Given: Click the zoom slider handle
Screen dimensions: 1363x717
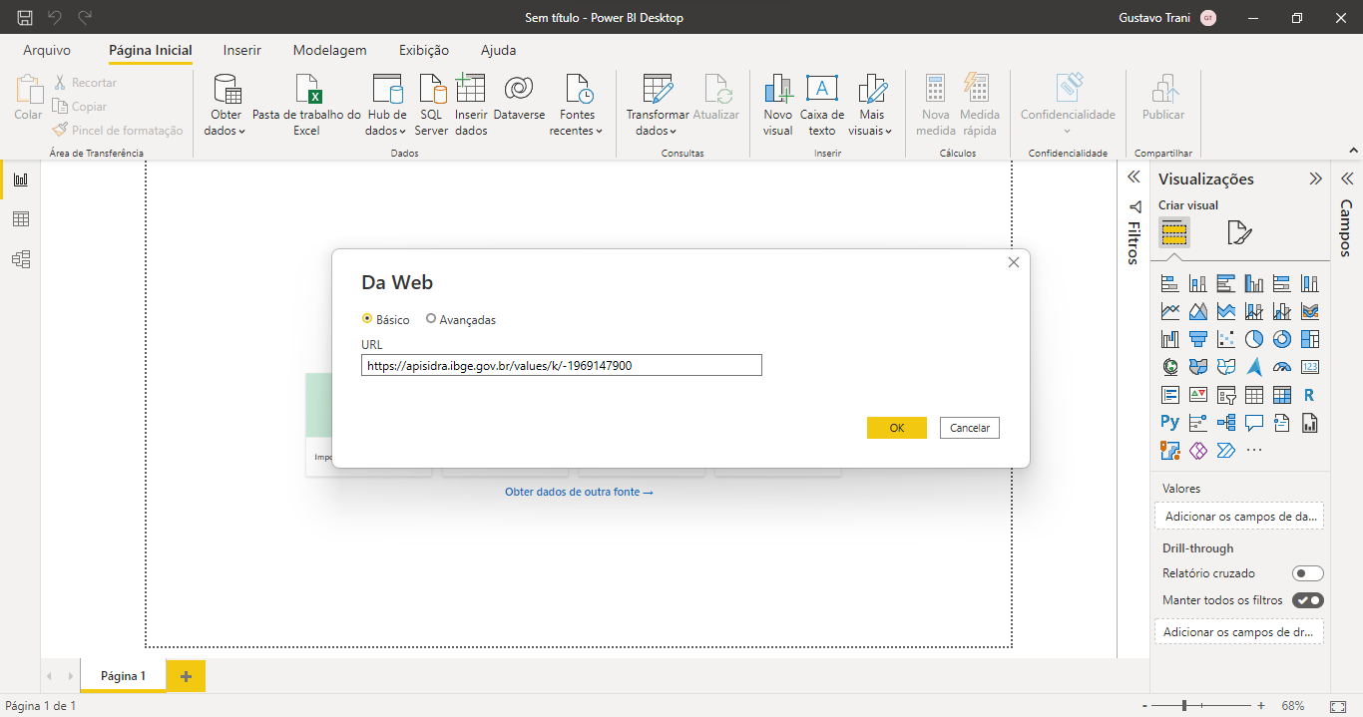Looking at the screenshot, I should pyautogui.click(x=1184, y=705).
